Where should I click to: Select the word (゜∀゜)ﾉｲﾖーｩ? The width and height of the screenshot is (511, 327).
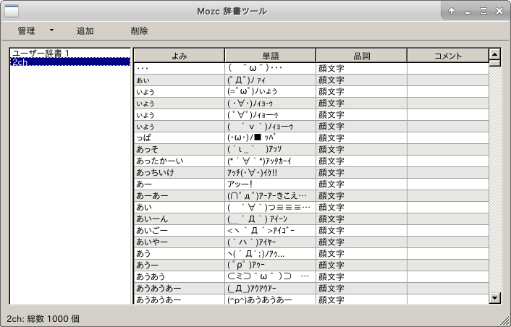point(270,114)
